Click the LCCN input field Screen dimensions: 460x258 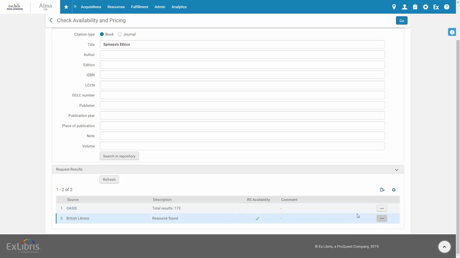(242, 85)
